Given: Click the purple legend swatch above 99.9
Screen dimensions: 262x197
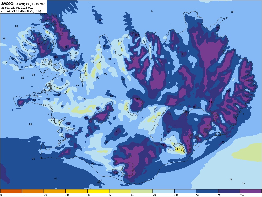Looking at the screenshot, I should click(x=251, y=191).
